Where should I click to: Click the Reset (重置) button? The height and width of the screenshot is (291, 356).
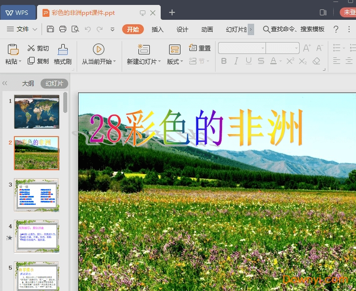click(200, 48)
